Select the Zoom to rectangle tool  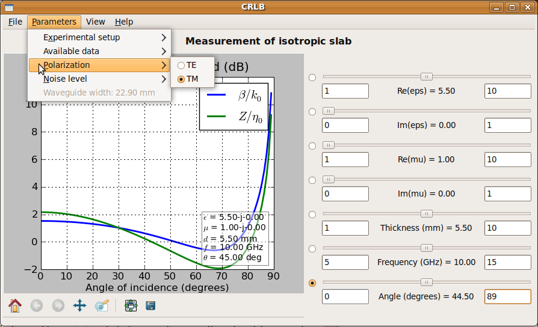pos(101,305)
